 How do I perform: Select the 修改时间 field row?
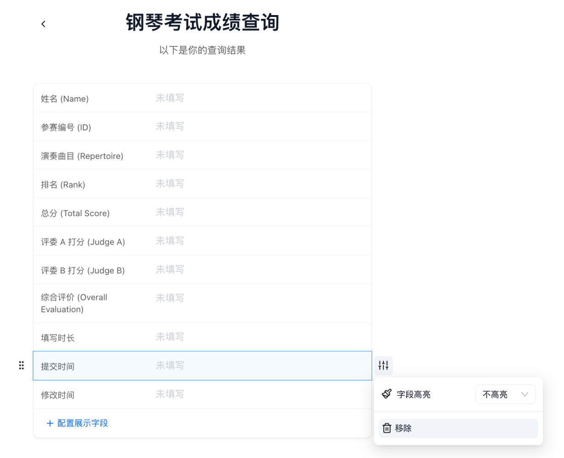[202, 394]
